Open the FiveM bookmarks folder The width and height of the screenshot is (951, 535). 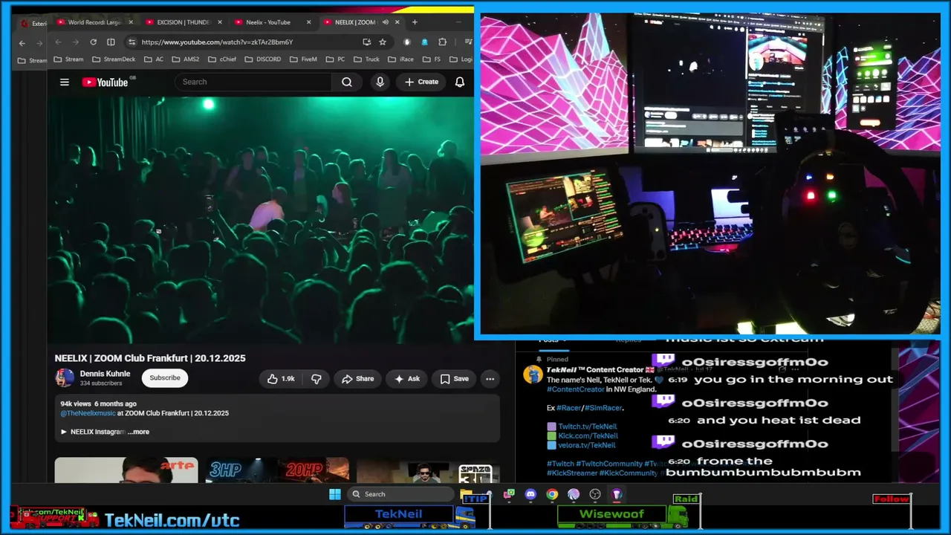click(x=303, y=59)
